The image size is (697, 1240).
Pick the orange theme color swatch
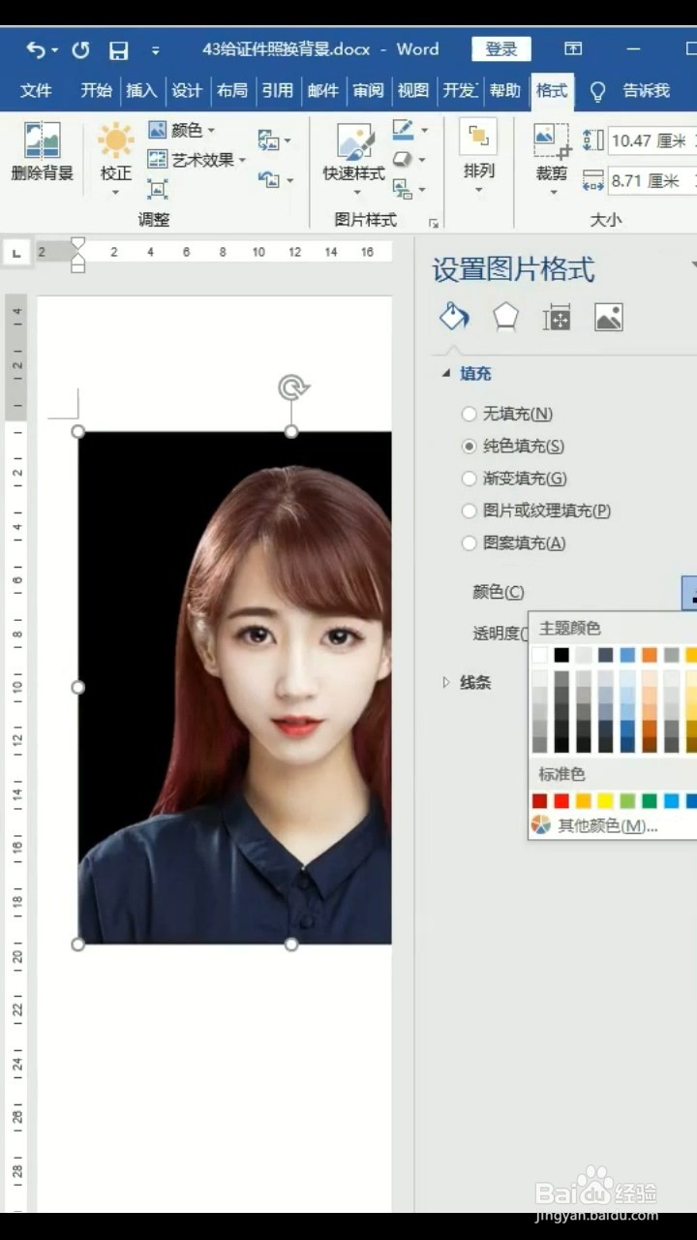point(650,655)
